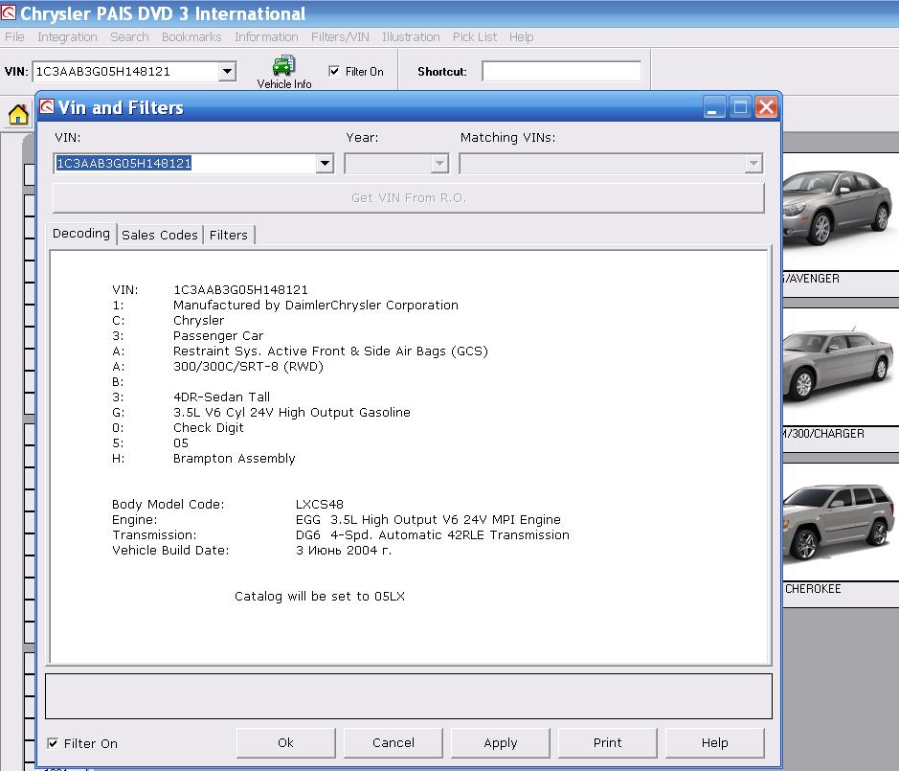Click the Get VIN From R.O. button
899x771 pixels.
click(x=408, y=198)
